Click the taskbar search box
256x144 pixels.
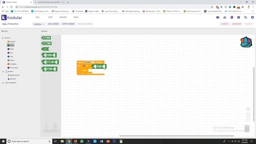click(x=29, y=141)
